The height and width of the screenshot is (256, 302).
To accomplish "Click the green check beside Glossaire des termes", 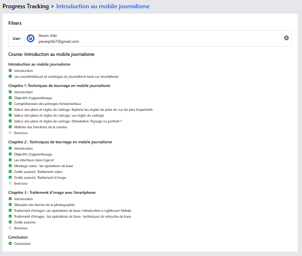I will click(x=10, y=205).
